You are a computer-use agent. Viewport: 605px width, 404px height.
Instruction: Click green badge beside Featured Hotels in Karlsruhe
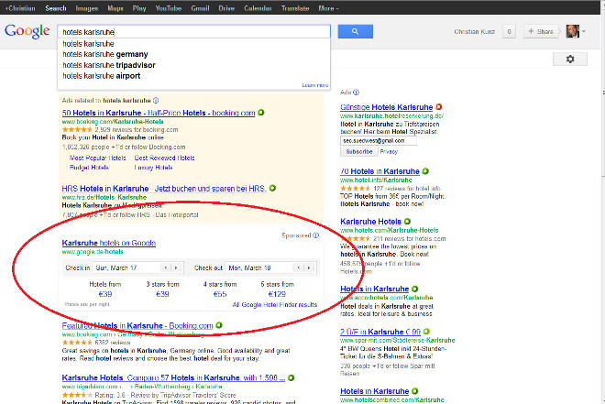[219, 325]
